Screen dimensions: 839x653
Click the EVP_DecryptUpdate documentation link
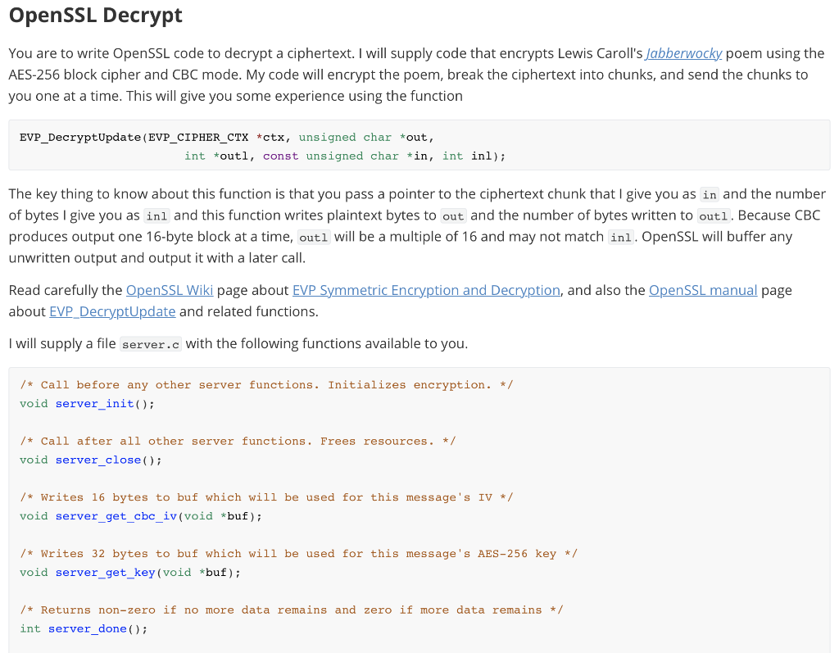pyautogui.click(x=111, y=311)
